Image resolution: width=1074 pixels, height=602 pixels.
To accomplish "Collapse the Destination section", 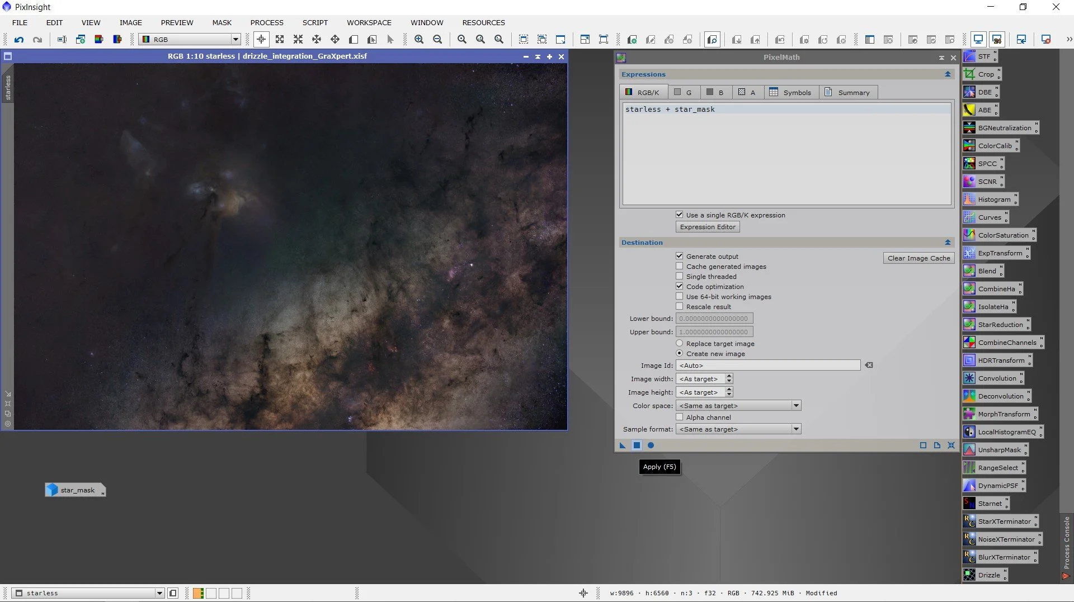I will 948,243.
